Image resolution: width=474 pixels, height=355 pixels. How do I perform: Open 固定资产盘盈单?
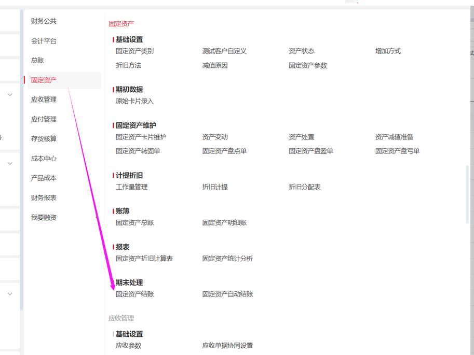tap(311, 151)
